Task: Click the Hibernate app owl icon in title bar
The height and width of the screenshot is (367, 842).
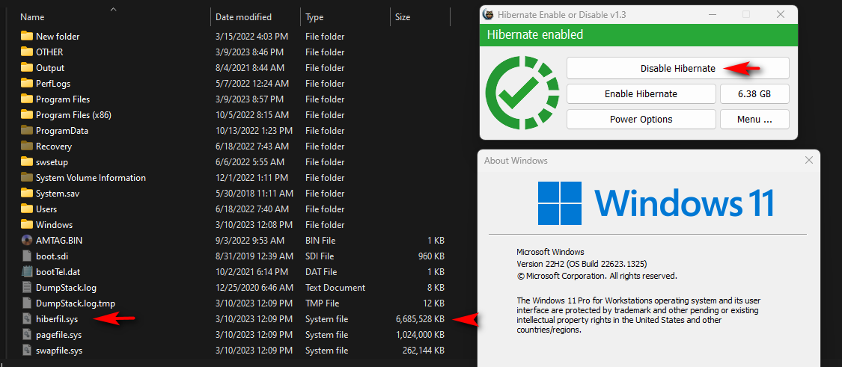Action: click(489, 14)
